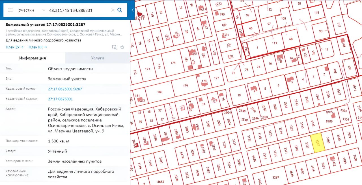Select parcel 113 on the map

point(274,43)
